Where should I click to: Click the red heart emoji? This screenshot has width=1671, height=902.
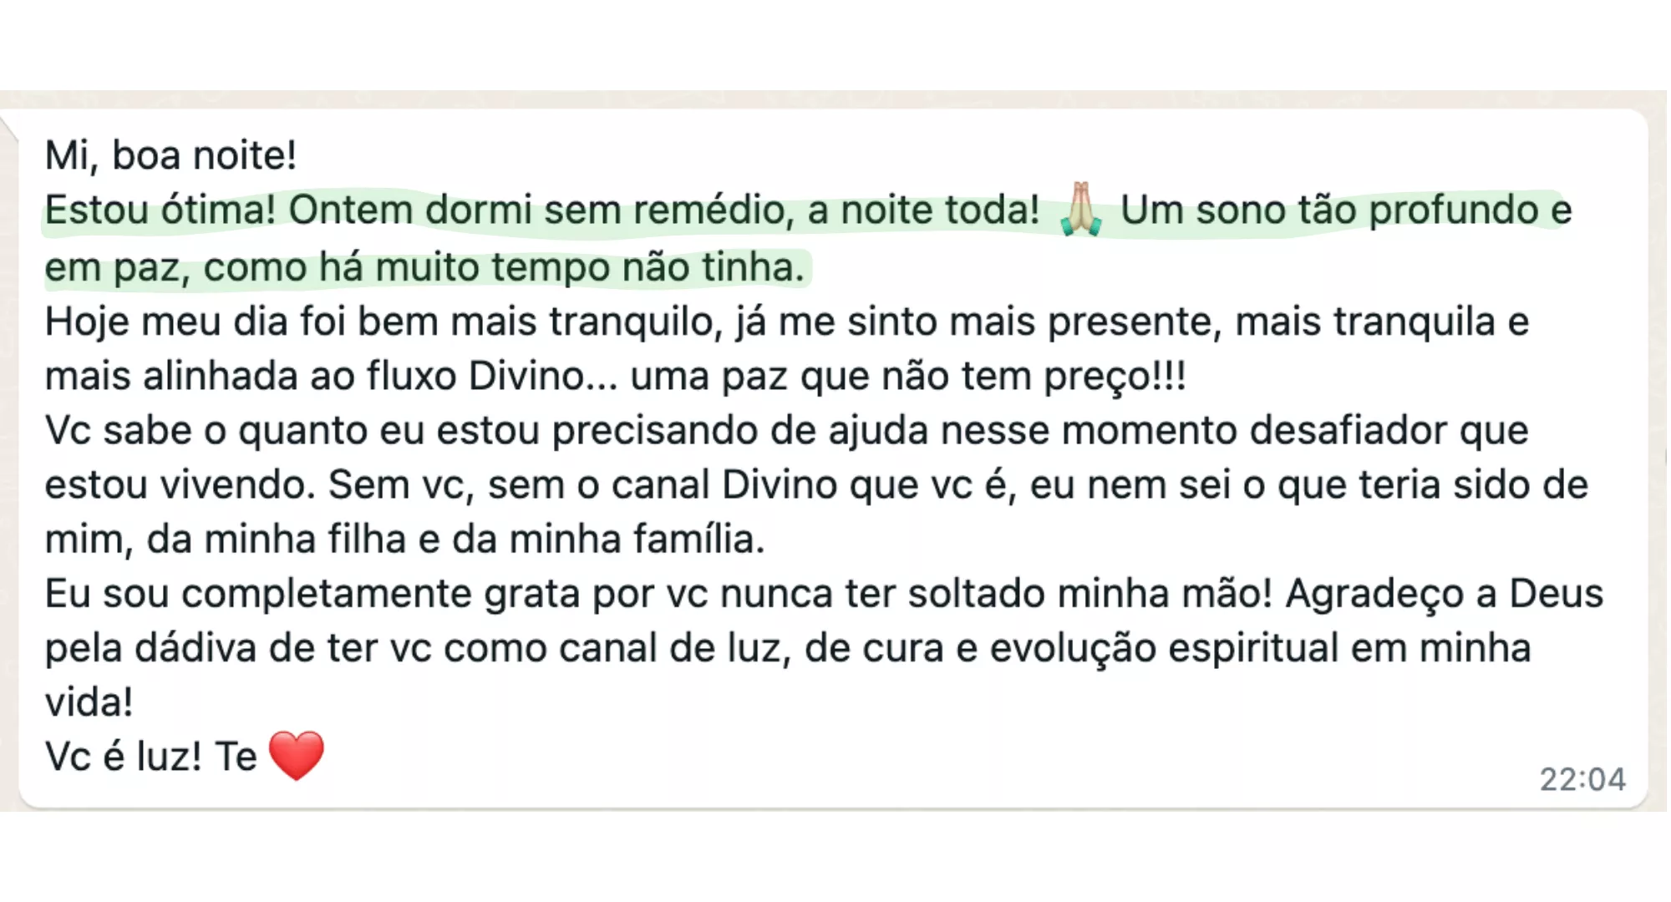297,756
